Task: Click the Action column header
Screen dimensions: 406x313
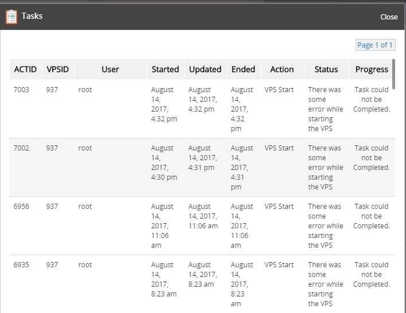Action: 282,69
